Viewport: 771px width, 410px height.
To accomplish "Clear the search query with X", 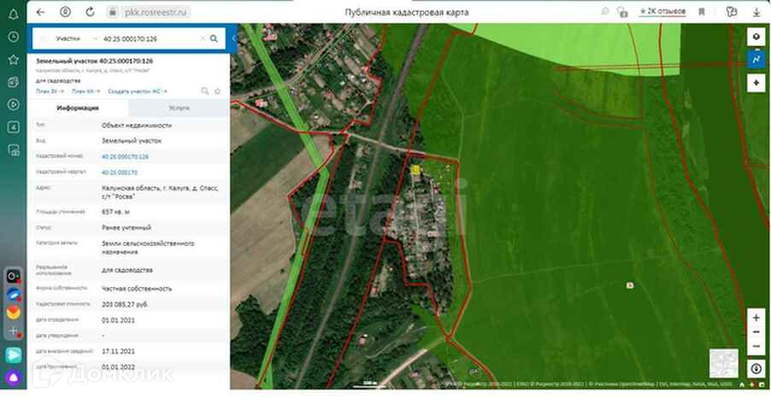I will [202, 38].
